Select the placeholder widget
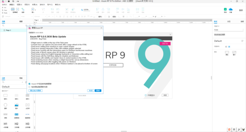 click(x=27, y=106)
